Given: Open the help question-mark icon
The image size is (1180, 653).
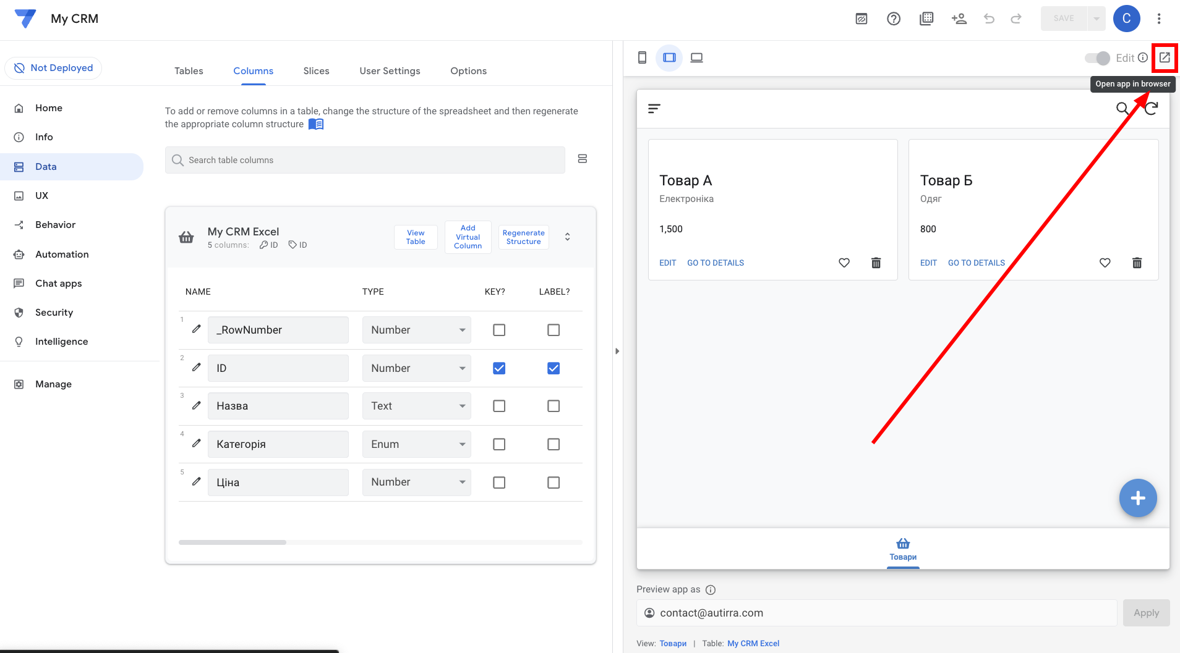Looking at the screenshot, I should [893, 19].
